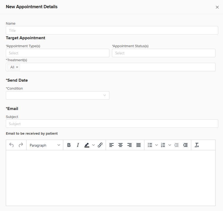The width and height of the screenshot is (223, 211).
Task: Apply the highlight color marker
Action: click(87, 145)
